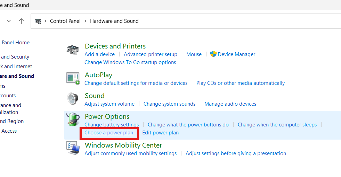Open Power Options heading
This screenshot has height=177, width=341.
[107, 116]
